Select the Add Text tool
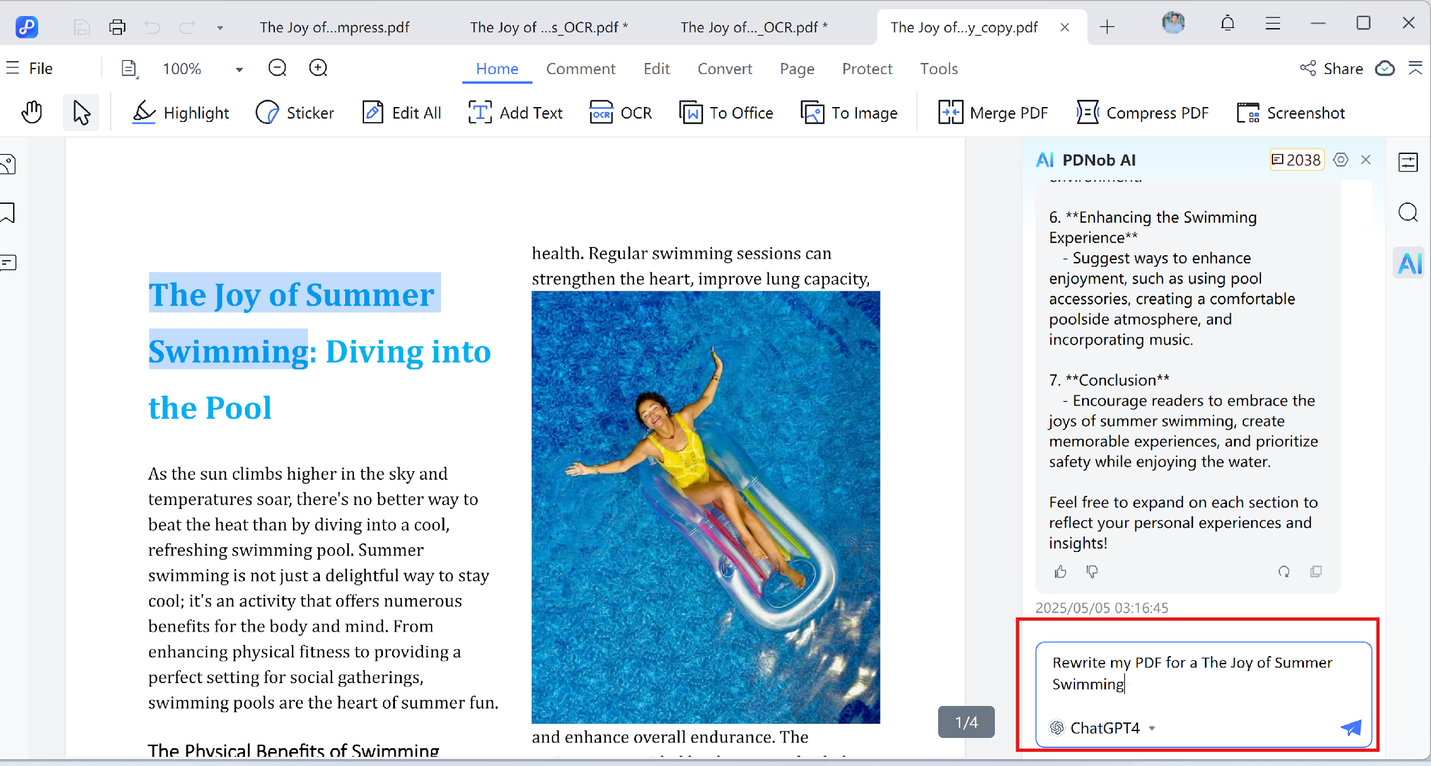 515,112
